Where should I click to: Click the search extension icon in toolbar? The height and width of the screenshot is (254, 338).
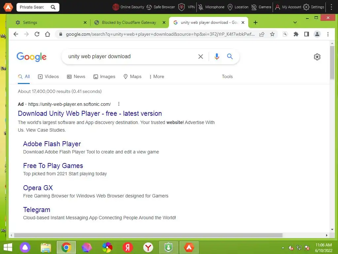point(285,34)
